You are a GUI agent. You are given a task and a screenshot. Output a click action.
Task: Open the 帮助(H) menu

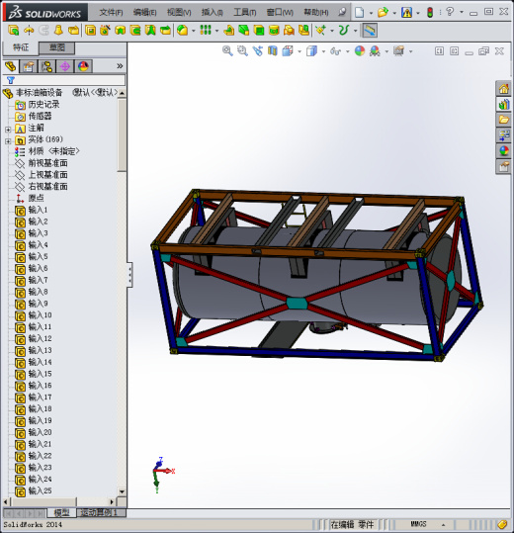(316, 13)
